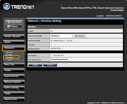This screenshot has height=104, width=127.
Task: Select Ad-Hoc wireless mode
Action: point(65,41)
